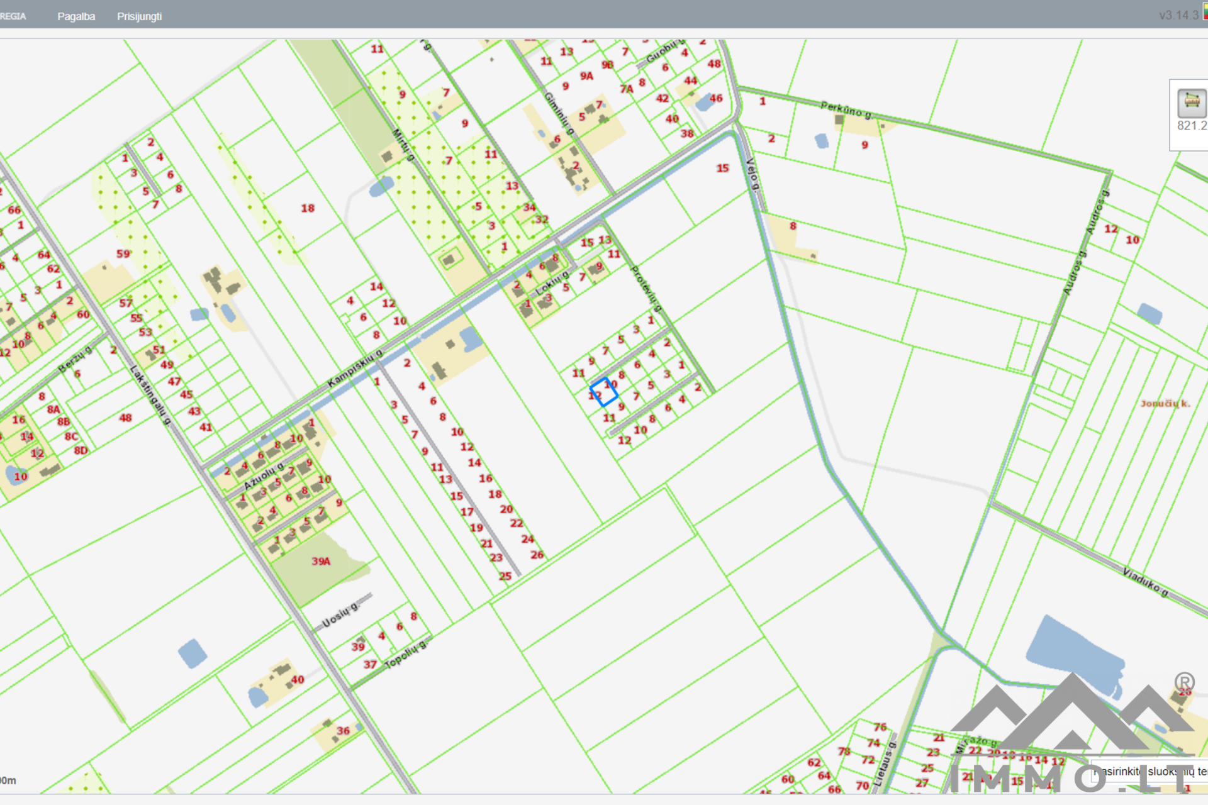Select address point 9A near Giminių g.
This screenshot has height=805, width=1208.
tap(586, 76)
